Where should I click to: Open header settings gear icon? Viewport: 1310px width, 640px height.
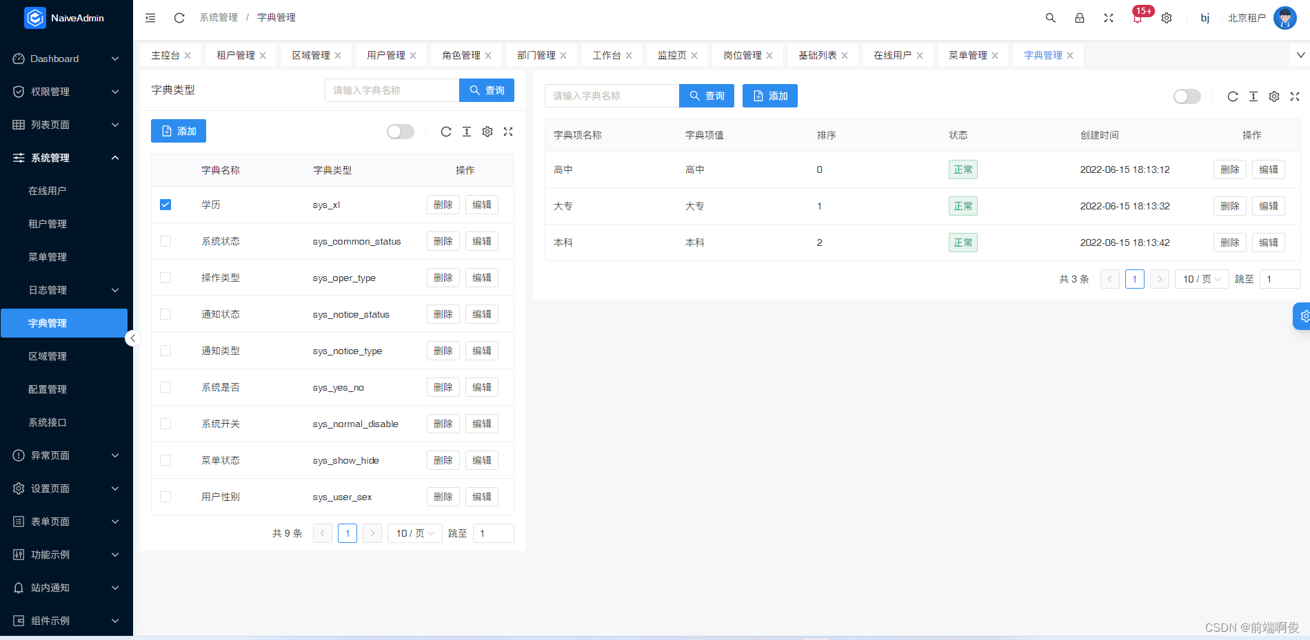point(1167,18)
